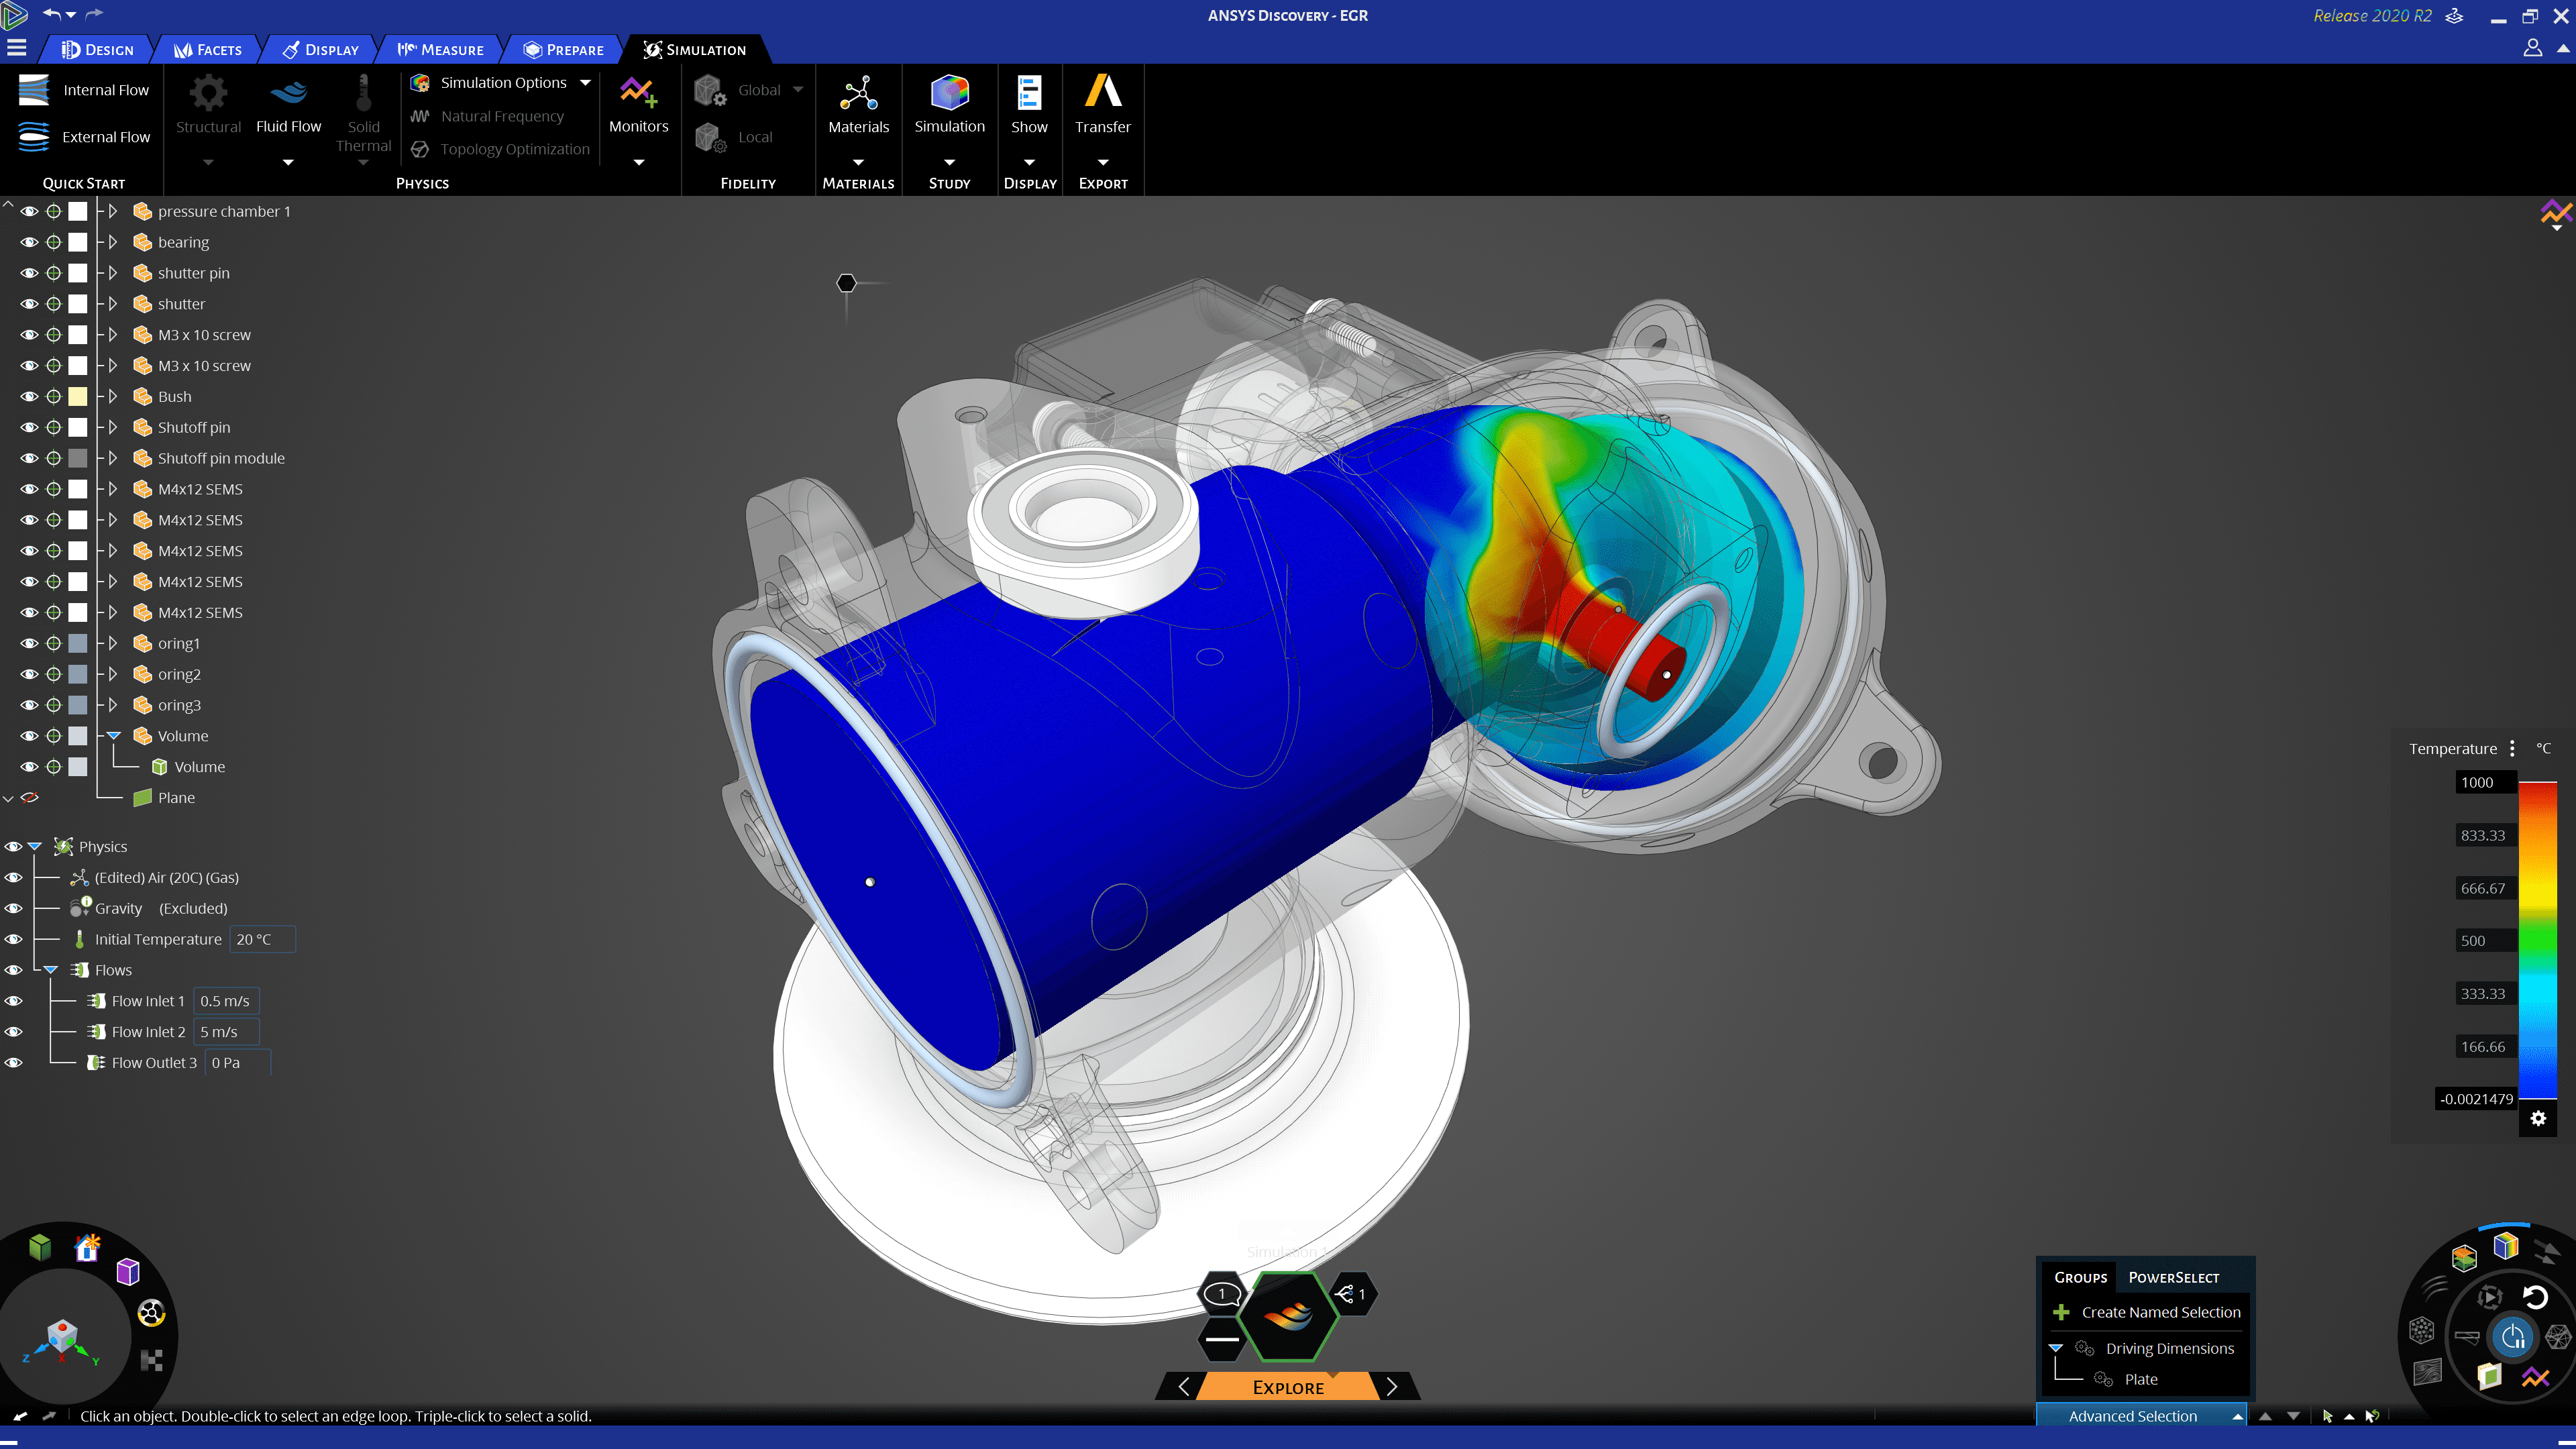Click the legend settings gear icon
The height and width of the screenshot is (1449, 2576).
pos(2537,1118)
